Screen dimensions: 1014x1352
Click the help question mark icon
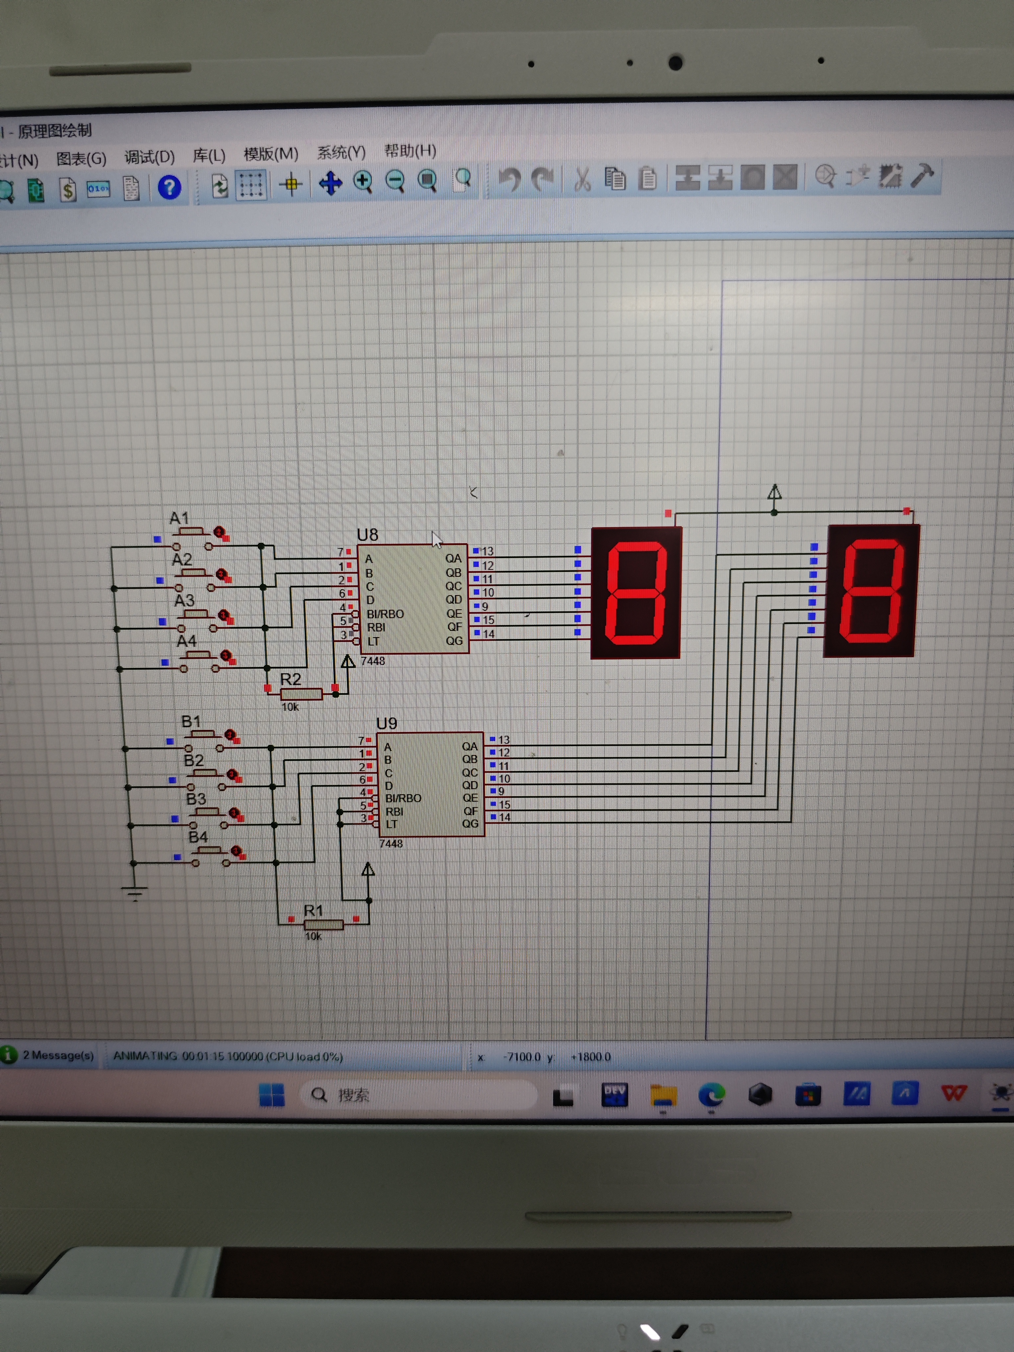tap(169, 187)
